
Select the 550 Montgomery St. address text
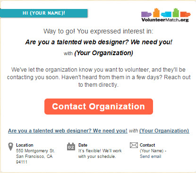click(35, 151)
